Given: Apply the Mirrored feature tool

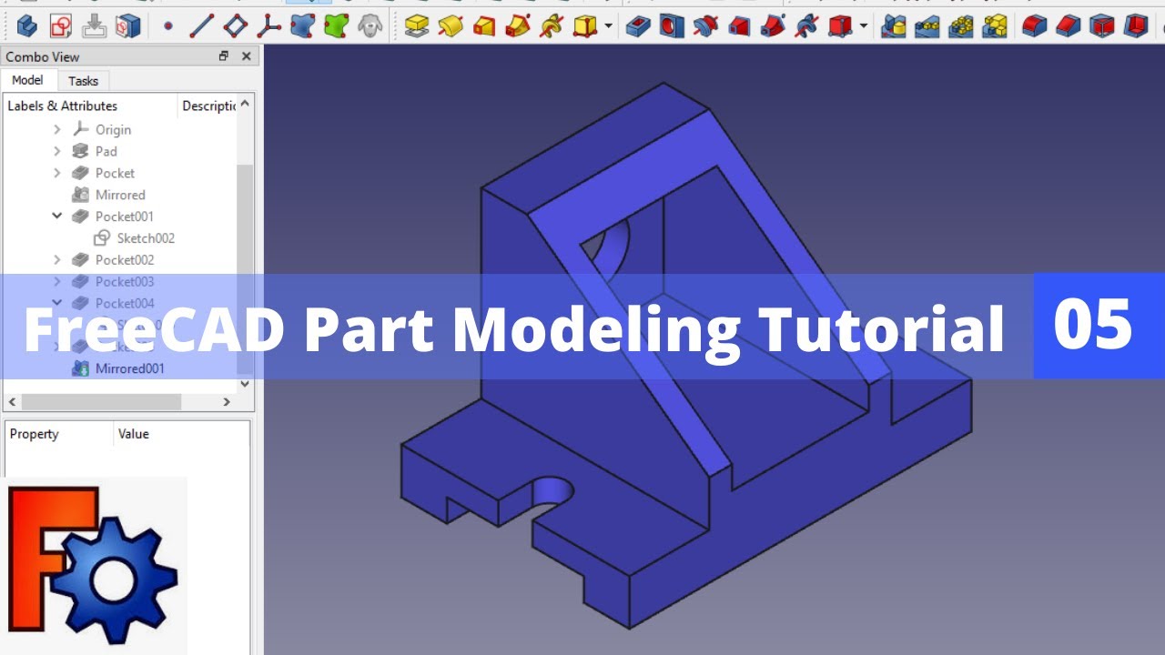Looking at the screenshot, I should coord(893,25).
